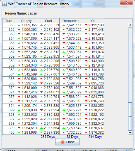Select the Turn 400 cell
This screenshot has width=135, height=151.
[9, 133]
